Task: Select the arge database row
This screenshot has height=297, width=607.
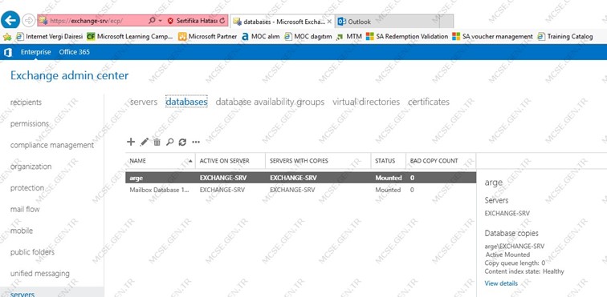Action: pos(301,178)
